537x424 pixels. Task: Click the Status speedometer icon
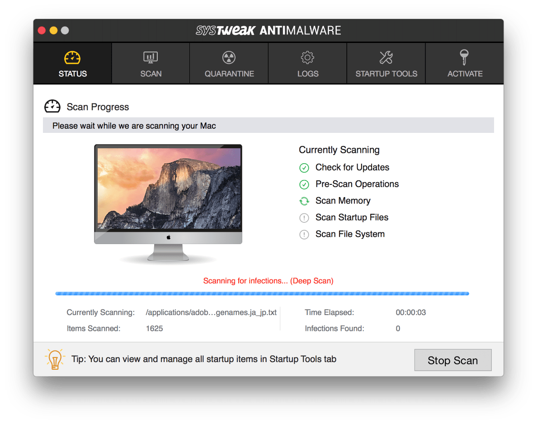click(72, 57)
